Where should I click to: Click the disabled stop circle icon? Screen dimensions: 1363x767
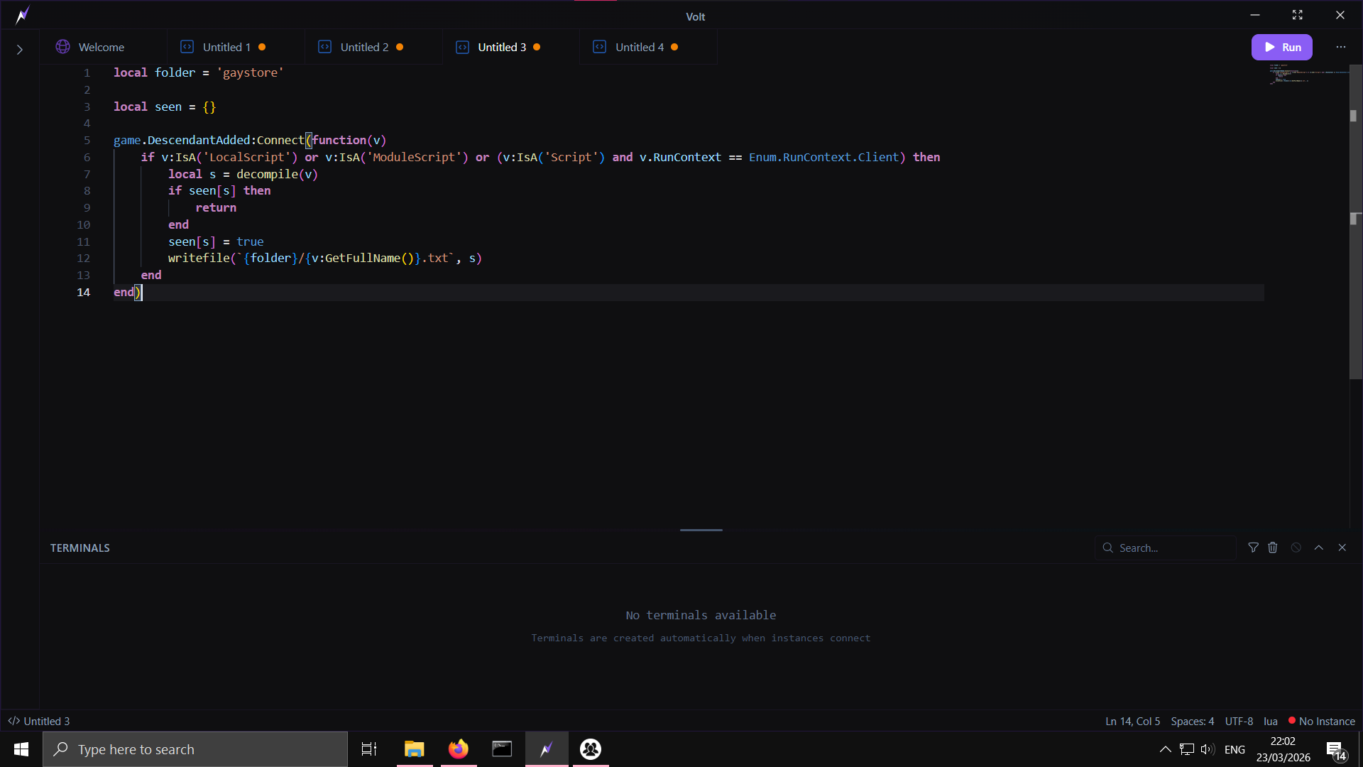(x=1296, y=548)
